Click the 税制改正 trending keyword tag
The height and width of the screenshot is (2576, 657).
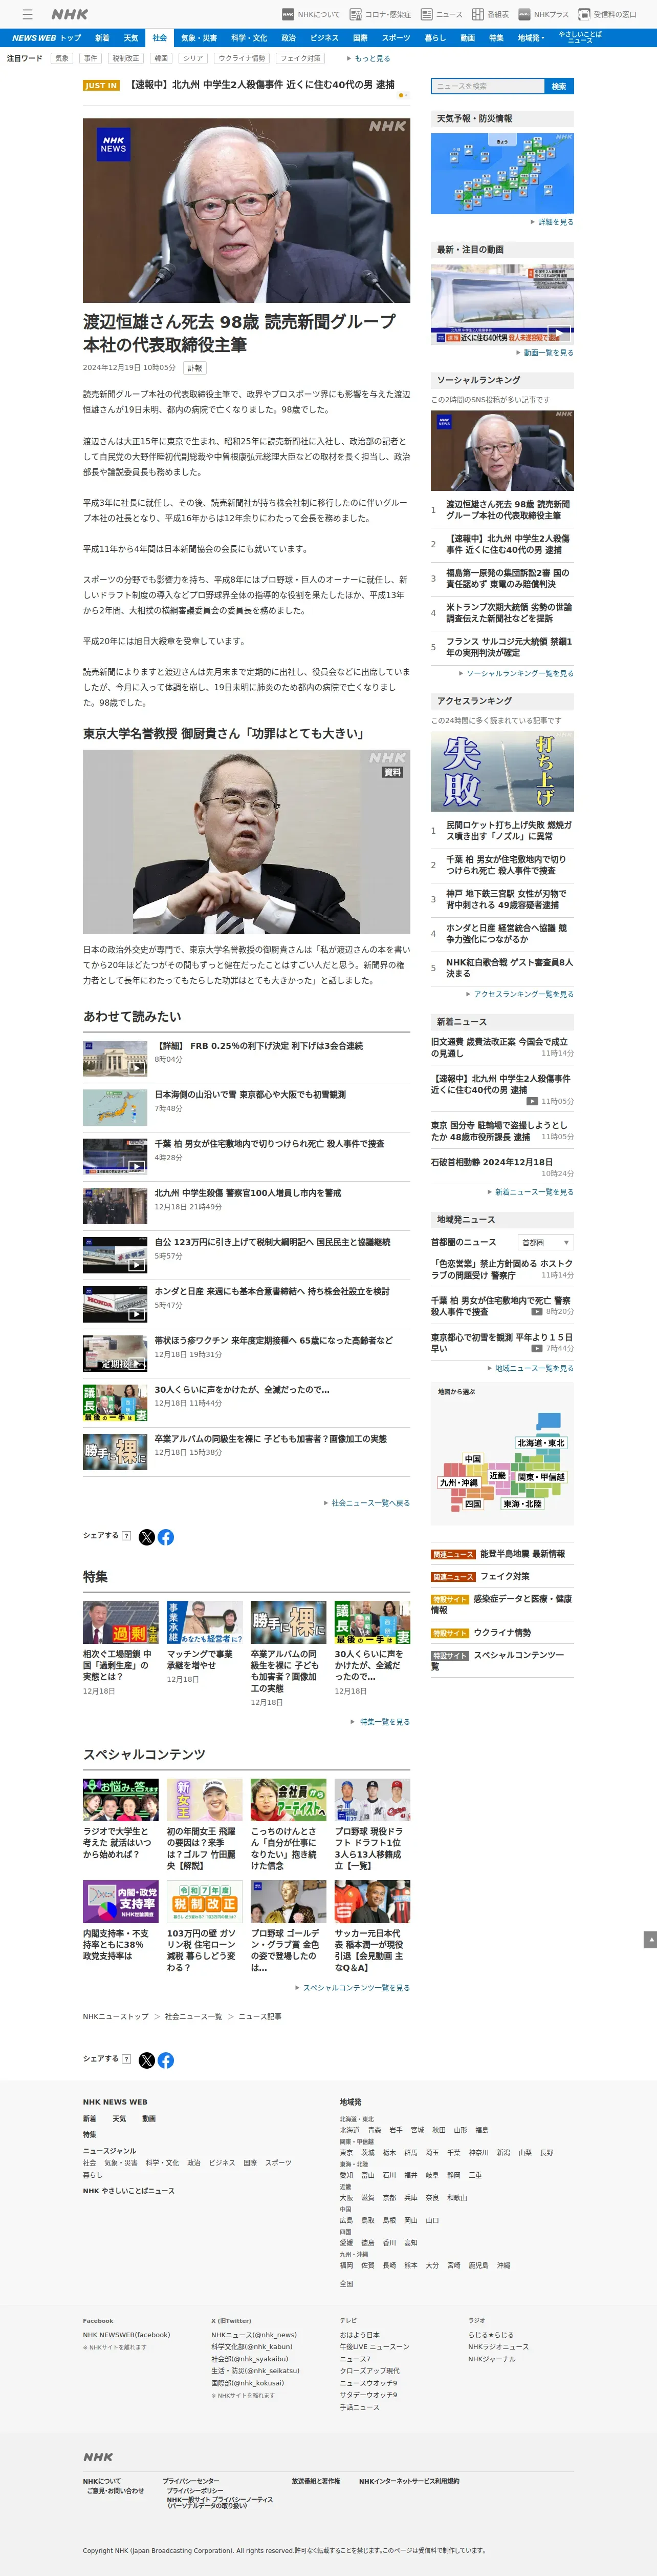pos(126,58)
